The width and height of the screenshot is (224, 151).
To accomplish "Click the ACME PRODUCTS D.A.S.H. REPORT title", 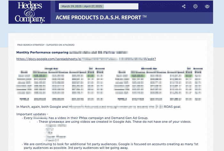I will (x=101, y=17).
